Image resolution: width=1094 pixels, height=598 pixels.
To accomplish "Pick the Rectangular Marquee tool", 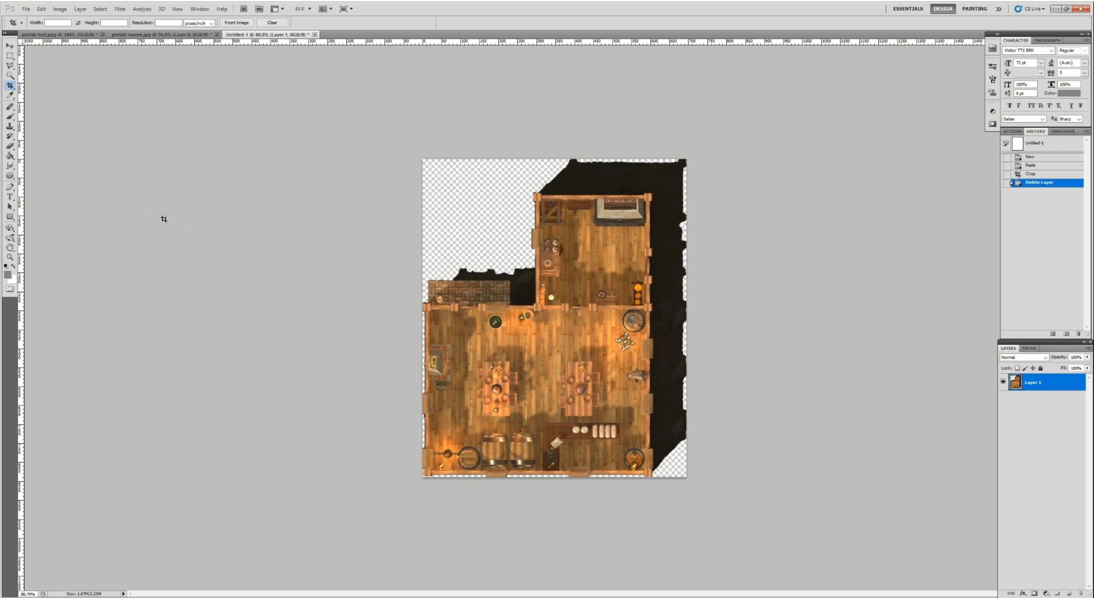I will click(x=10, y=56).
